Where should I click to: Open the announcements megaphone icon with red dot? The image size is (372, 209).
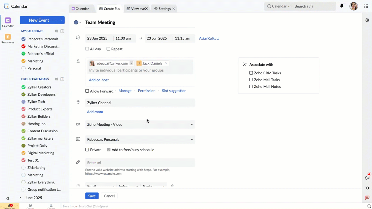point(367,178)
